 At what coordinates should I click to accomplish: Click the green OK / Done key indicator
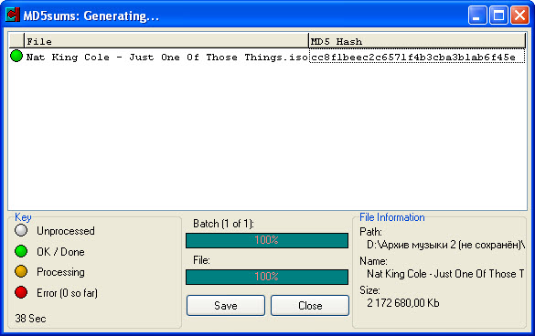(21, 251)
